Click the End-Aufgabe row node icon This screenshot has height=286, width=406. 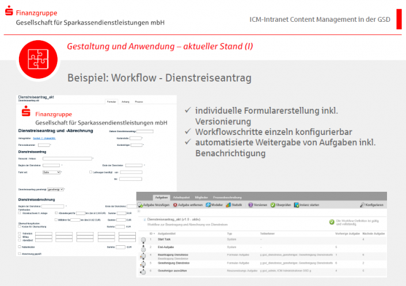(x=143, y=249)
